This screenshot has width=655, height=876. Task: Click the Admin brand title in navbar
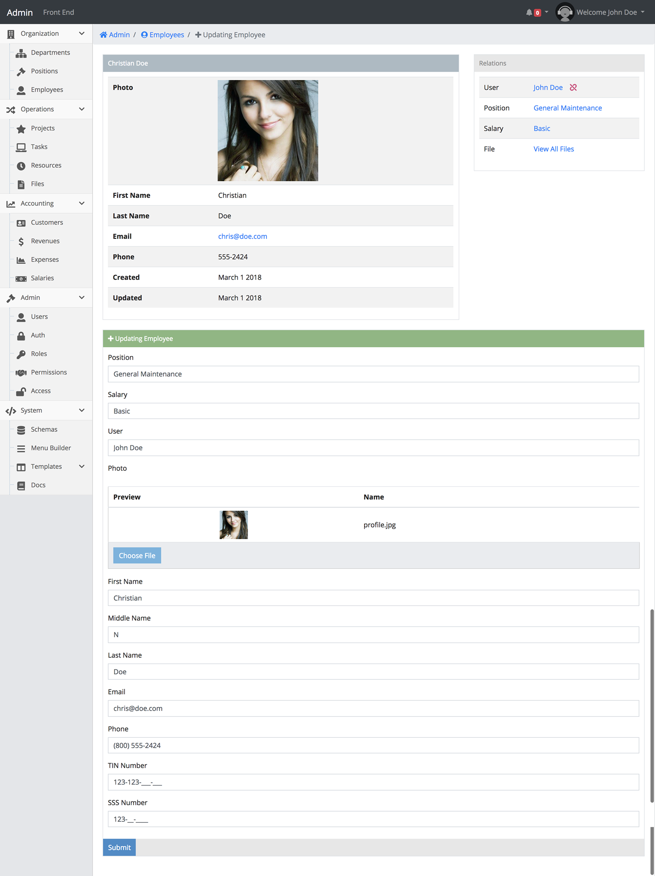tap(20, 12)
